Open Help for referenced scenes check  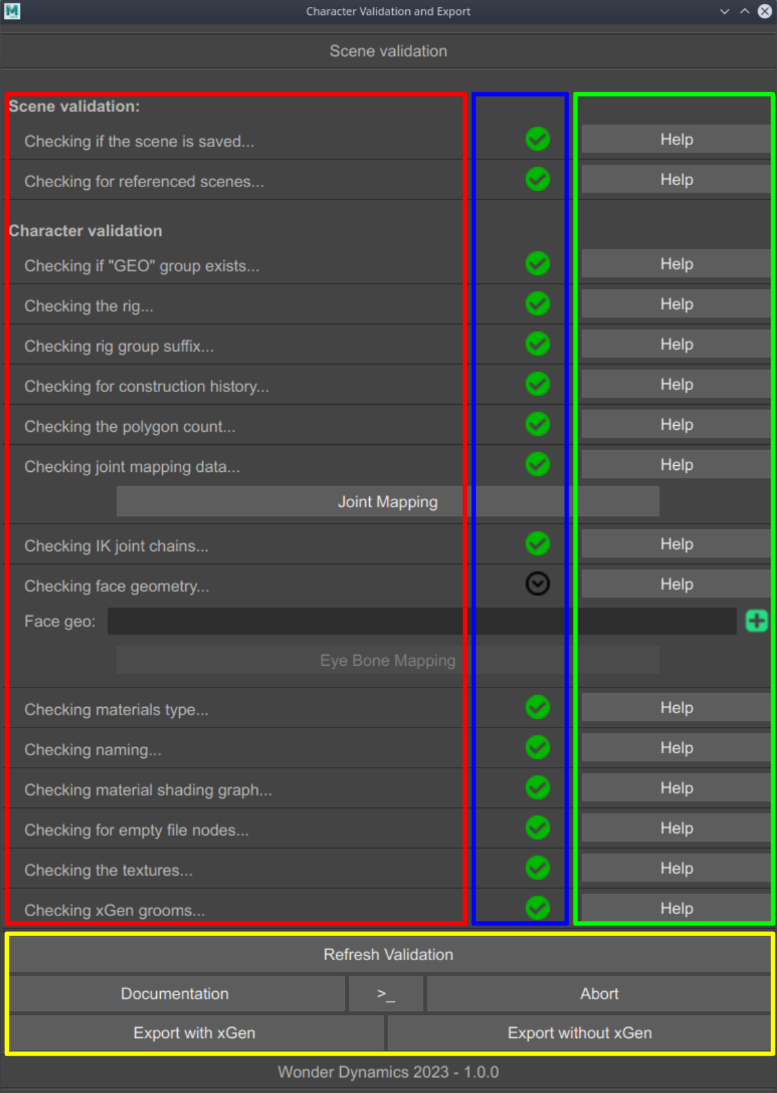point(676,179)
